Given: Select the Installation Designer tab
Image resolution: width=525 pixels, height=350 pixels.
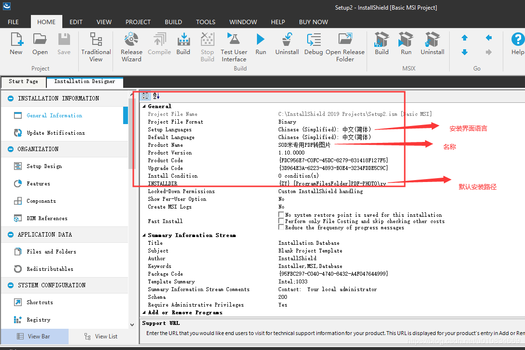Looking at the screenshot, I should click(85, 81).
